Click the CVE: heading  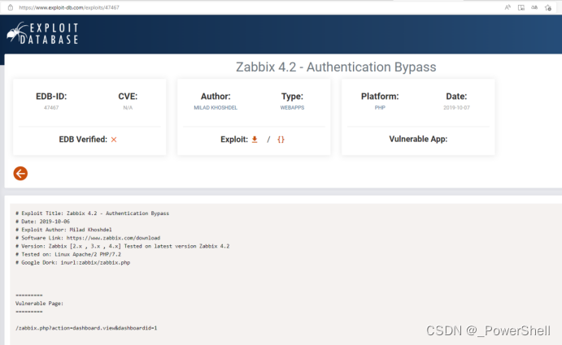[128, 97]
